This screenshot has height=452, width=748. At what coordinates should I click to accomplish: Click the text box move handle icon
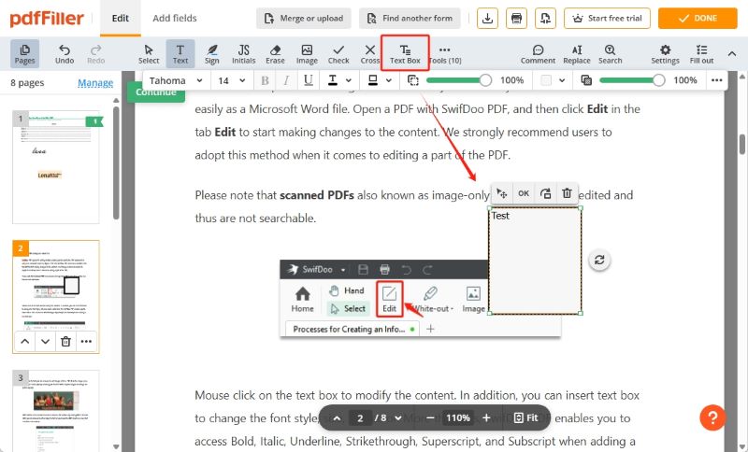501,193
